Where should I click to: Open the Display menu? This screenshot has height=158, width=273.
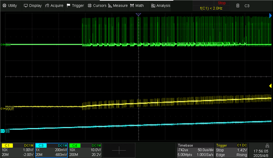33,6
